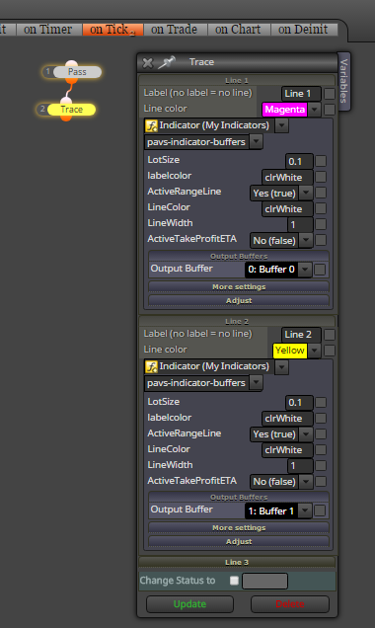Open Line 1 ActiveTakeProfitETA No (false) dropdown

[306, 240]
